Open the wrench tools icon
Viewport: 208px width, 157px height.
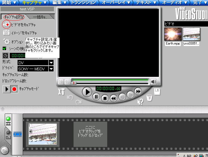pos(61,91)
